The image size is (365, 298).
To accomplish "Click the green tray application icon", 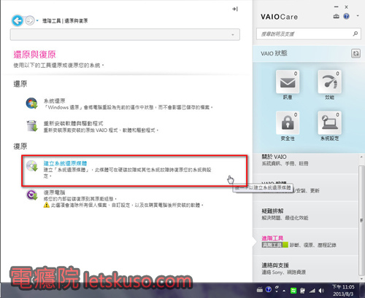I will point(293,290).
